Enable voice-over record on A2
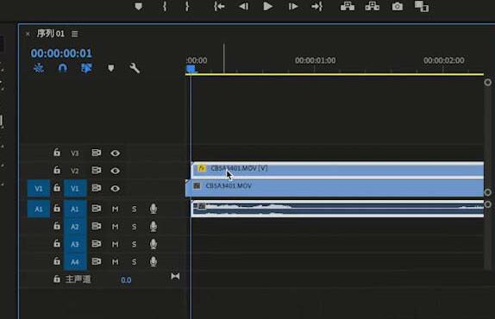 [x=154, y=226]
